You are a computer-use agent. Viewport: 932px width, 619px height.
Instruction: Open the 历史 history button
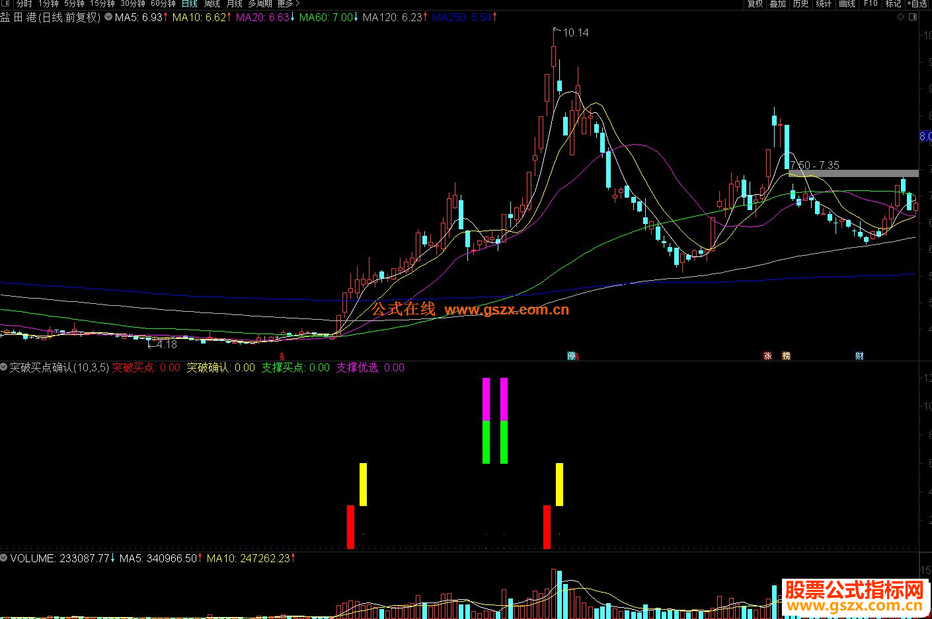tap(800, 4)
